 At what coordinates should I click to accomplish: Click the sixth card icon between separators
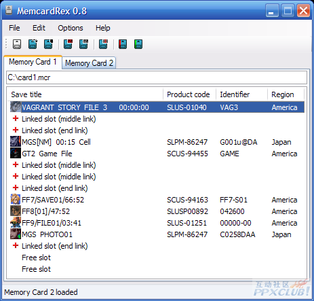click(x=103, y=44)
